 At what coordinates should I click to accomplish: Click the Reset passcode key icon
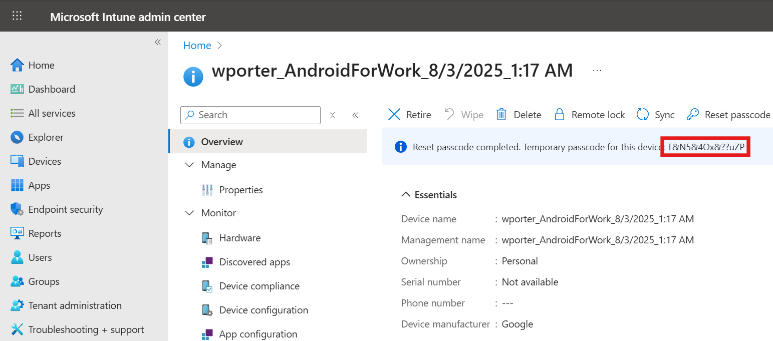693,115
